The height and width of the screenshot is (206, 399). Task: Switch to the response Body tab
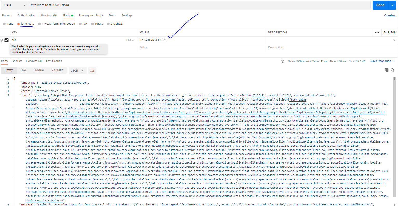click(x=4, y=61)
